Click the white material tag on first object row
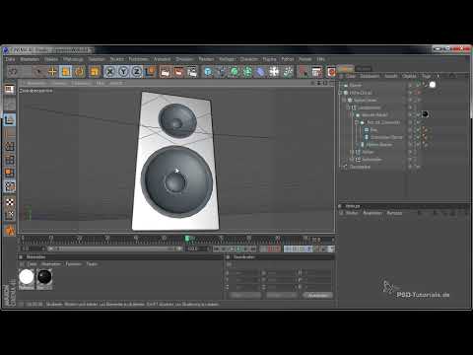Image resolution: width=473 pixels, height=355 pixels. [433, 85]
